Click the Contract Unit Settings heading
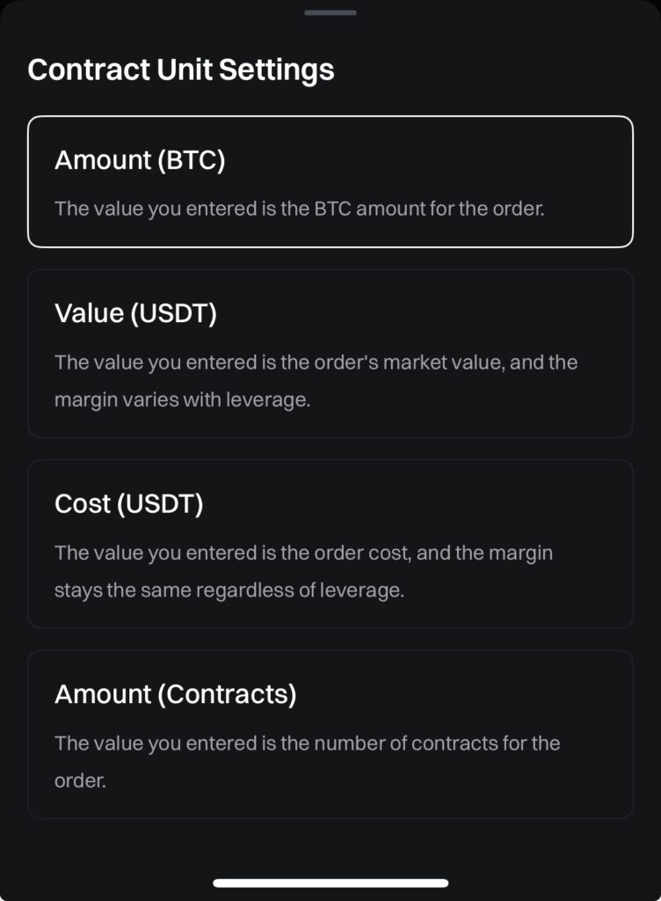The width and height of the screenshot is (661, 901). [x=181, y=70]
